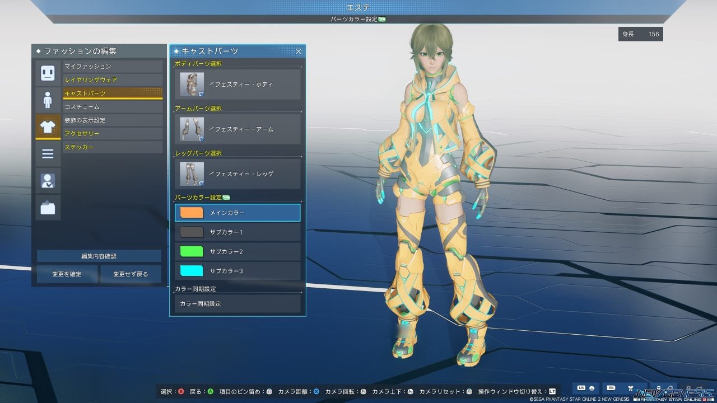Viewport: 717px width, 403px height.
Task: Click 変更せず戻る to discard changes
Action: pyautogui.click(x=131, y=274)
